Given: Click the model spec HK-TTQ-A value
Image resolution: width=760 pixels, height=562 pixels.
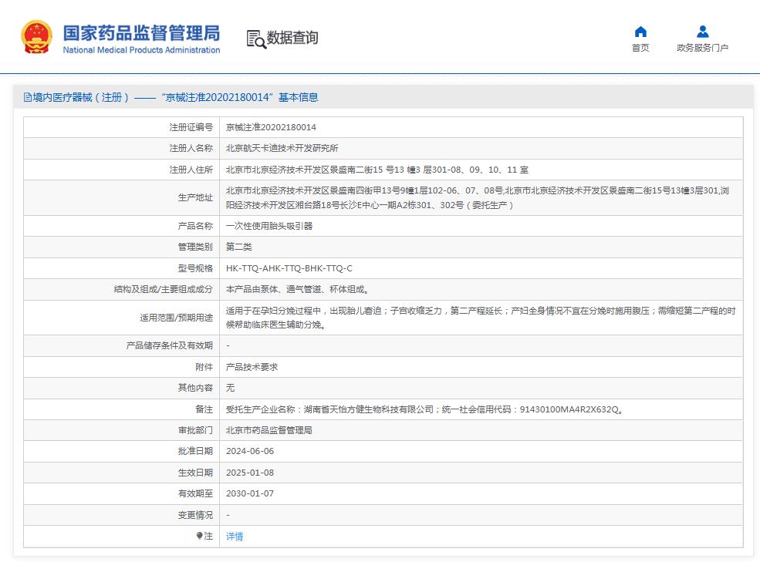Looking at the screenshot, I should 289,268.
